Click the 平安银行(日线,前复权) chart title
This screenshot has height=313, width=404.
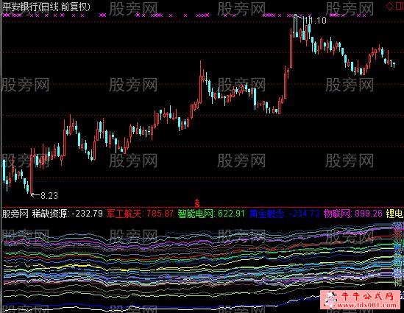point(46,7)
